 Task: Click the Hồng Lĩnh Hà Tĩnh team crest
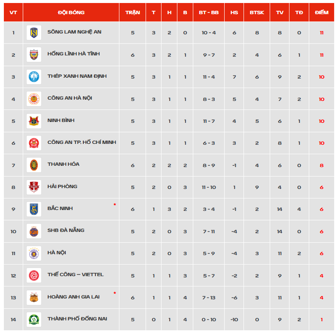tap(34, 55)
